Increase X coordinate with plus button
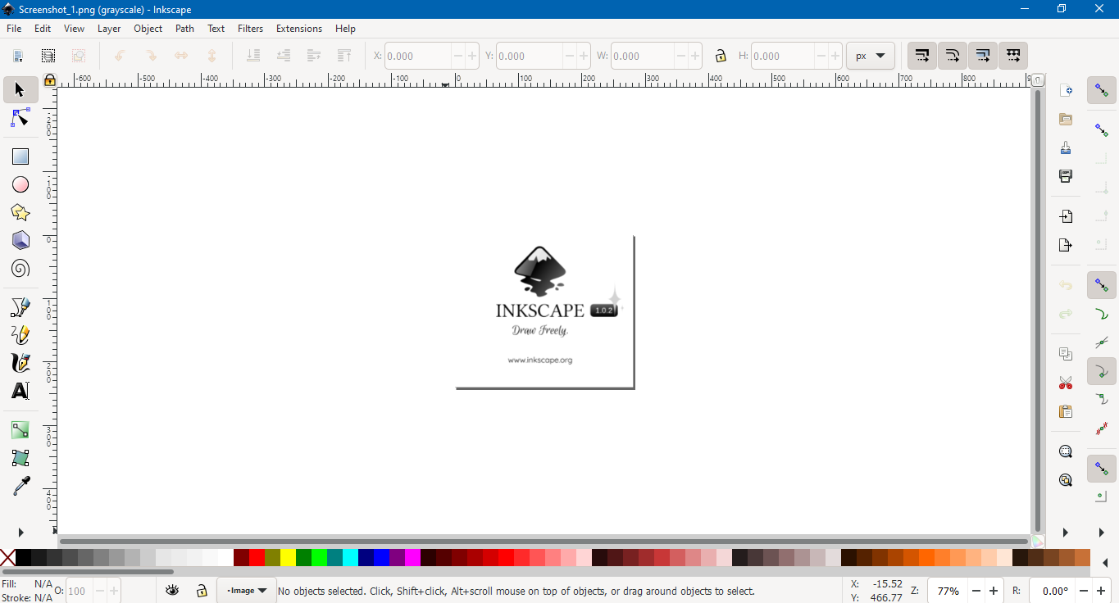The width and height of the screenshot is (1119, 603). pos(472,56)
